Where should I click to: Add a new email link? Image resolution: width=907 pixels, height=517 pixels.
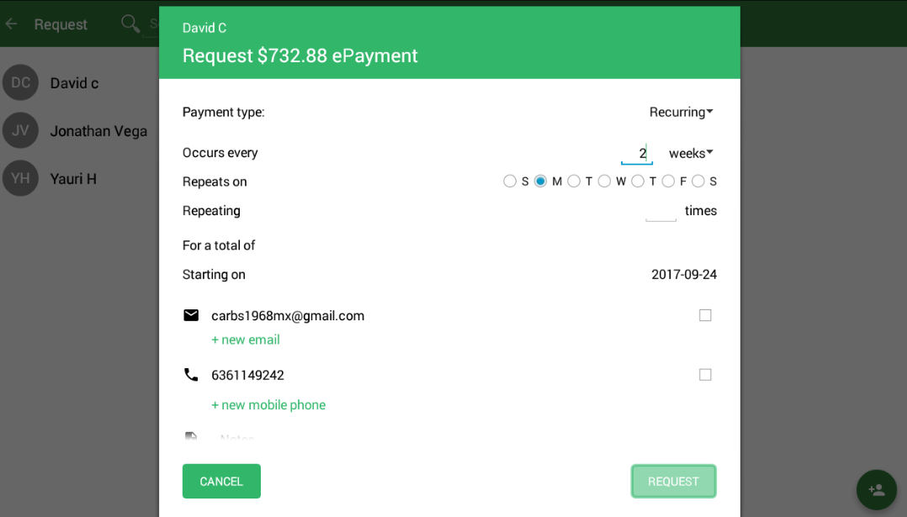[246, 340]
